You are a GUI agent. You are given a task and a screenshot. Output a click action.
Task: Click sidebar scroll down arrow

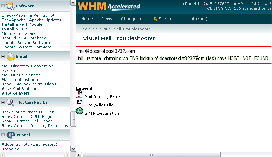tap(73, 149)
